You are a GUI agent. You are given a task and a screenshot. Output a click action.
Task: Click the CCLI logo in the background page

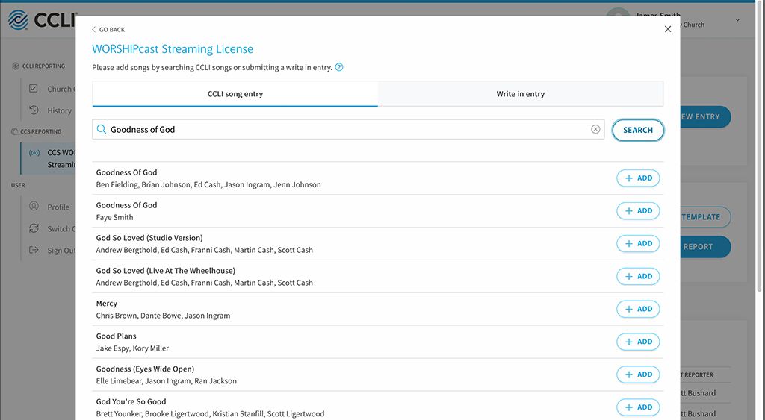(42, 20)
